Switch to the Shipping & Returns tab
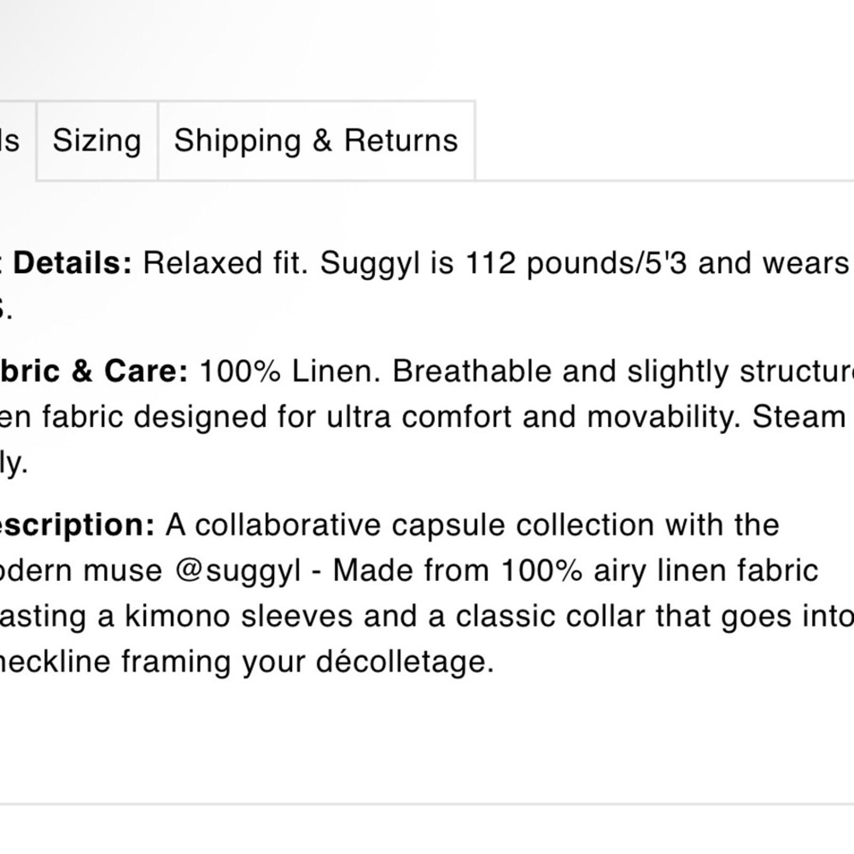Screen dimensions: 854x854 (x=316, y=141)
